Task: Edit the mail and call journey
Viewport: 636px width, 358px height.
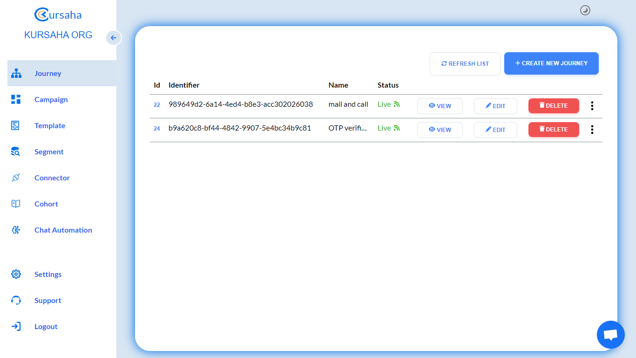Action: tap(495, 106)
